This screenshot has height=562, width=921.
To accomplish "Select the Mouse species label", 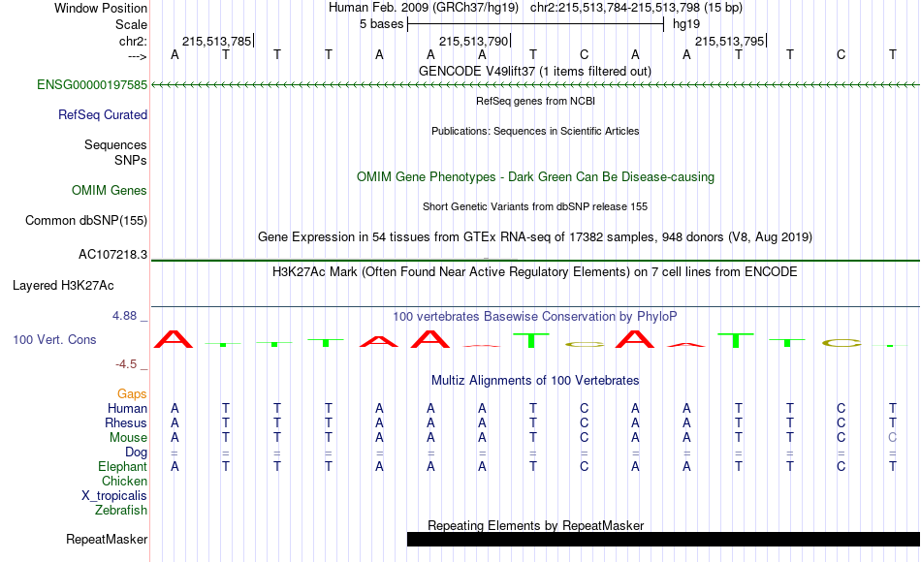I will tap(128, 438).
